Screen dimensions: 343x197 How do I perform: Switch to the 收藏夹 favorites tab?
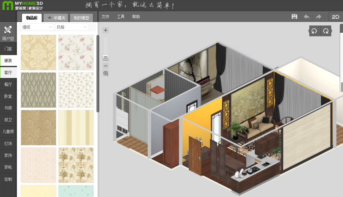point(56,18)
